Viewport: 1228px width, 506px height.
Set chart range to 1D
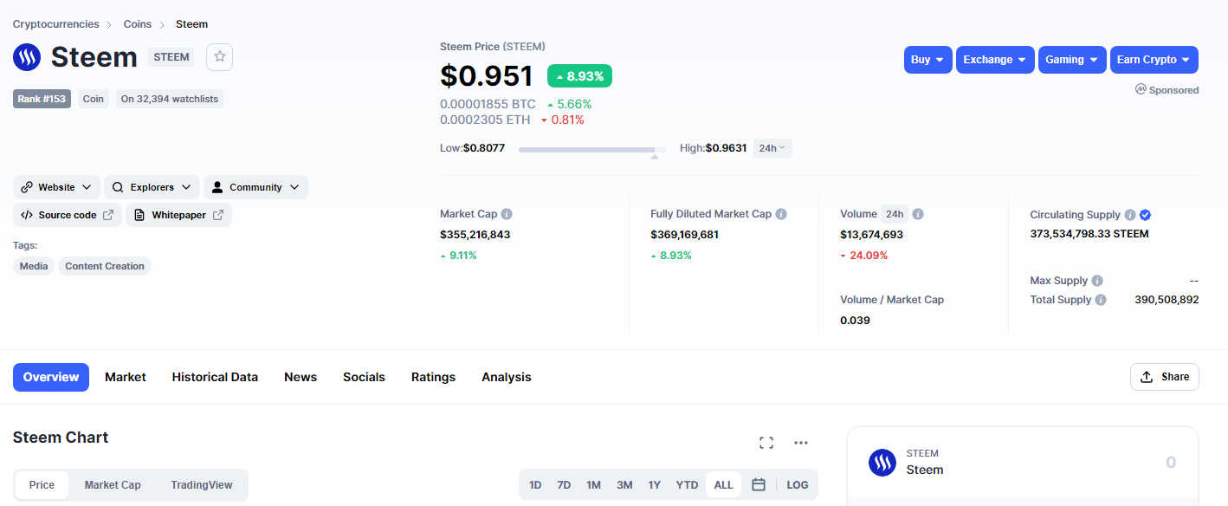pyautogui.click(x=535, y=485)
